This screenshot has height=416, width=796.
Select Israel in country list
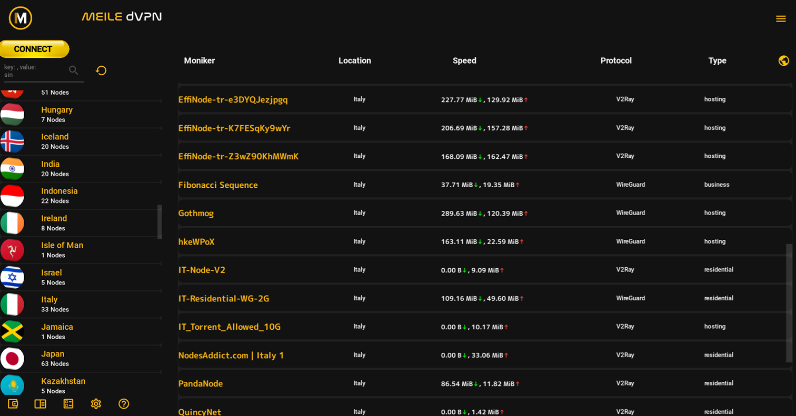point(81,277)
